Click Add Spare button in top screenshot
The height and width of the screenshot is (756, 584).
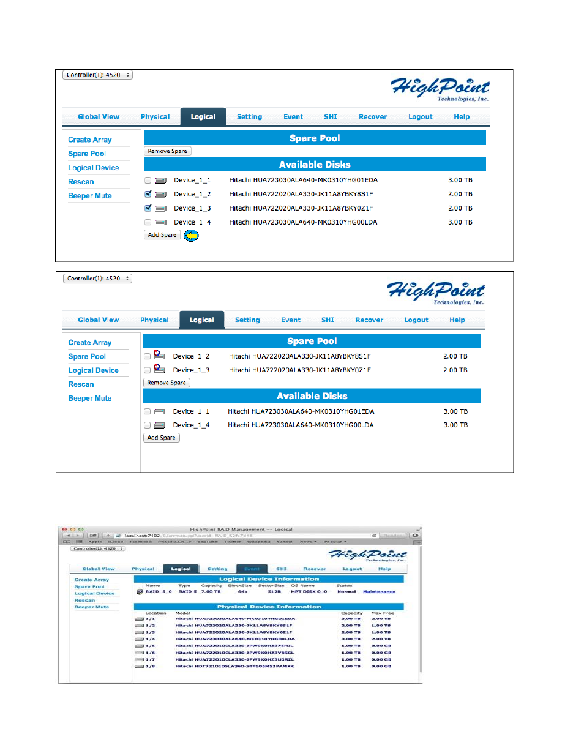pos(162,235)
